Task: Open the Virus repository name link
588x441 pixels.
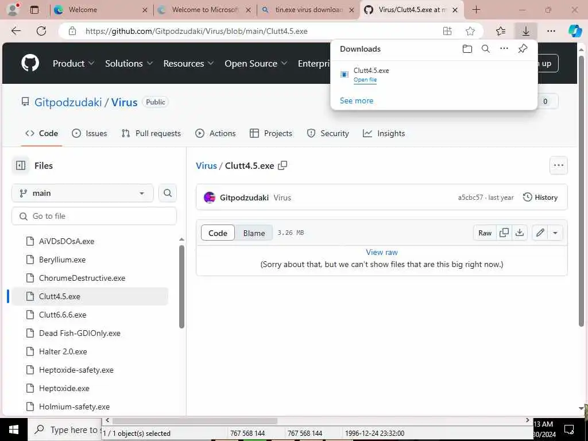Action: tap(124, 102)
